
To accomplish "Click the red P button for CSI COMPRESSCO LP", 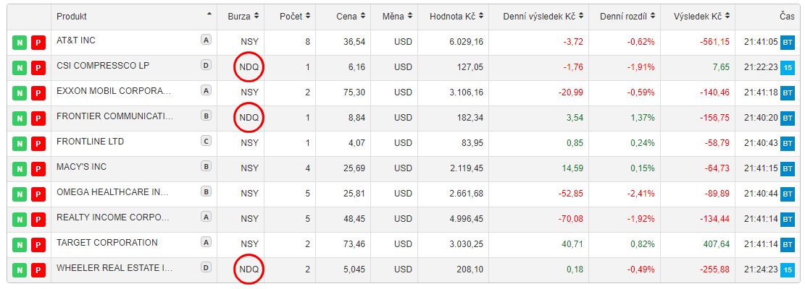I will (38, 68).
